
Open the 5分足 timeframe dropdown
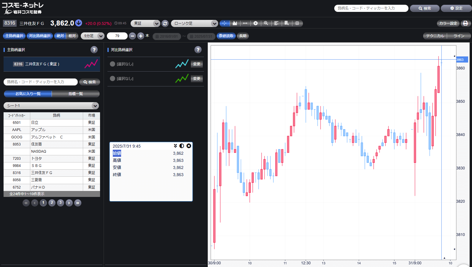click(x=92, y=36)
